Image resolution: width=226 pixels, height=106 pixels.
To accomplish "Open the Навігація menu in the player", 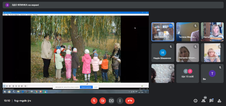I will coord(23,15).
